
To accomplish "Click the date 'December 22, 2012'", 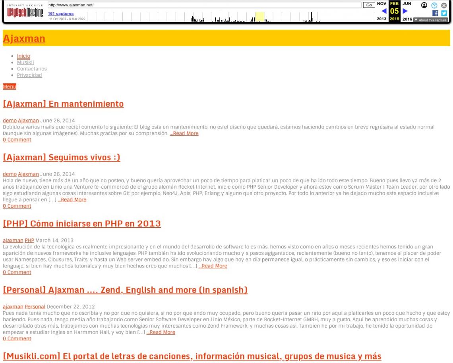I will [x=71, y=306].
